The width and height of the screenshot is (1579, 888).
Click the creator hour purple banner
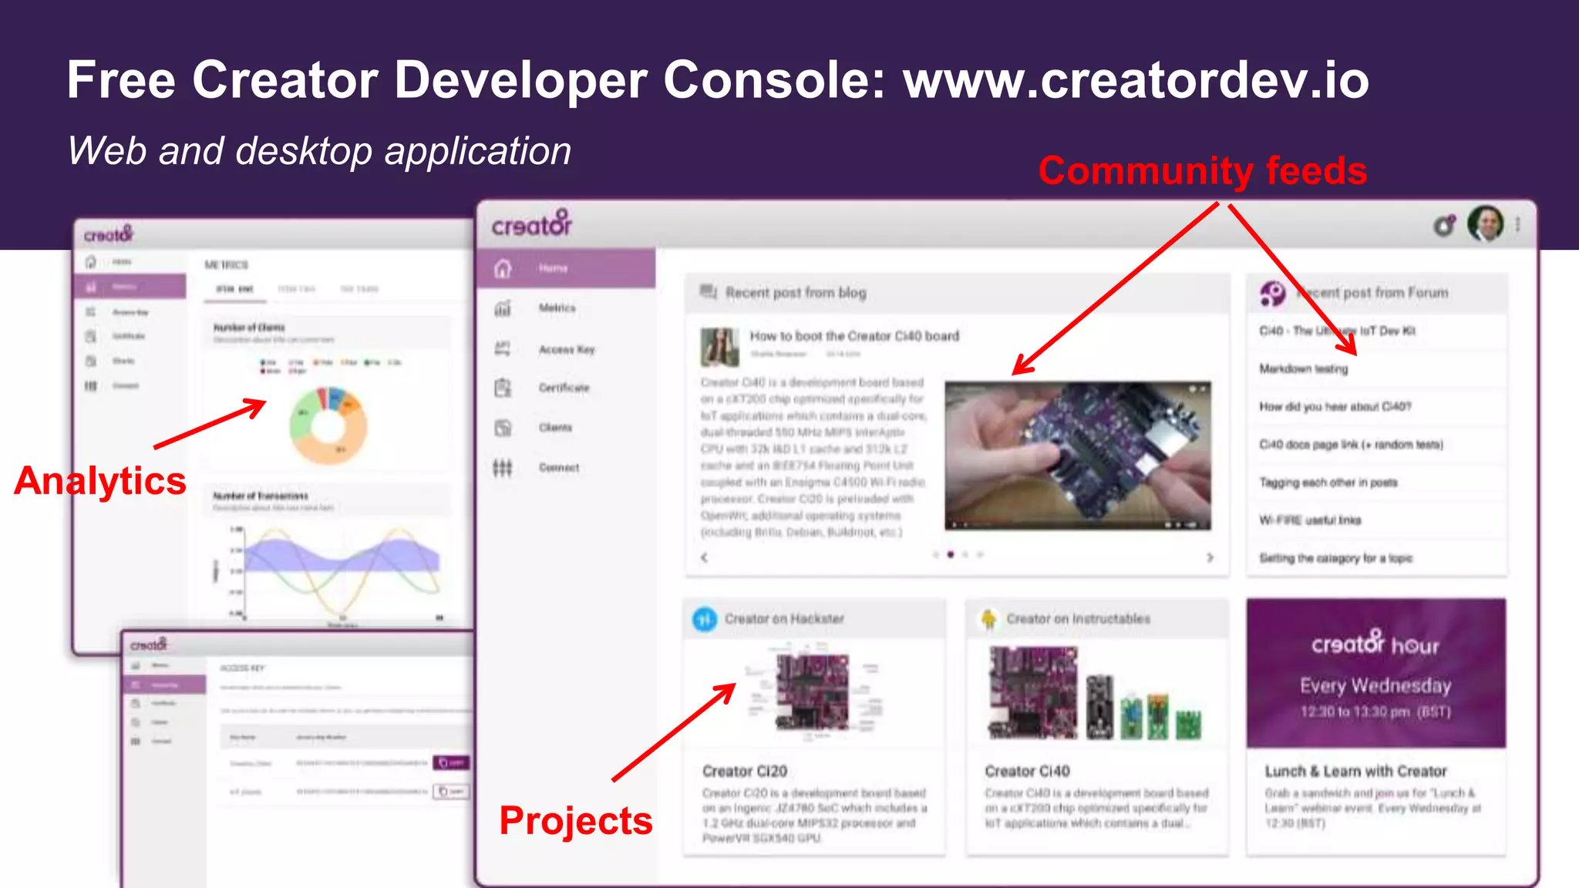[x=1376, y=673]
